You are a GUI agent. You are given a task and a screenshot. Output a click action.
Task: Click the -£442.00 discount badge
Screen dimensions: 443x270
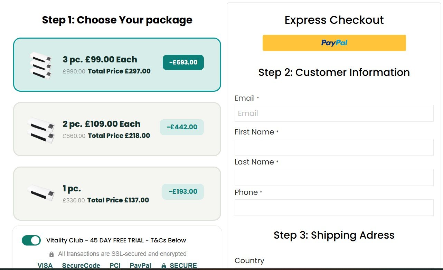182,127
